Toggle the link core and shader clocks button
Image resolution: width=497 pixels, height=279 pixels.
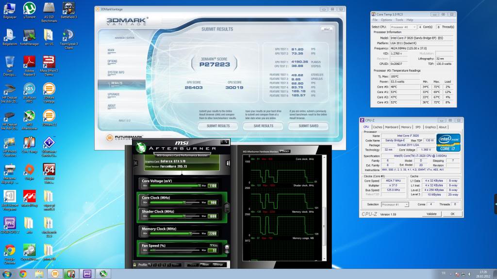tap(227, 208)
